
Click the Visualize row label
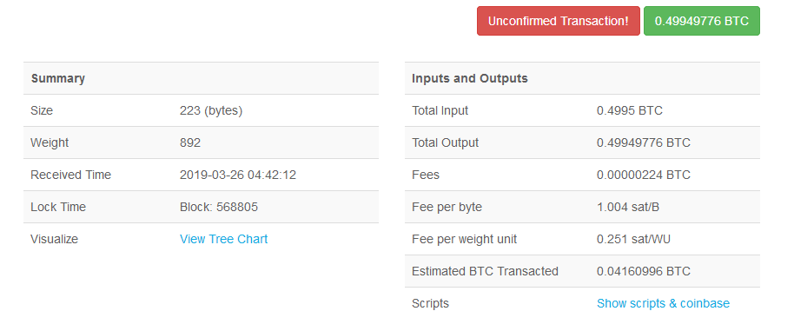(x=54, y=239)
